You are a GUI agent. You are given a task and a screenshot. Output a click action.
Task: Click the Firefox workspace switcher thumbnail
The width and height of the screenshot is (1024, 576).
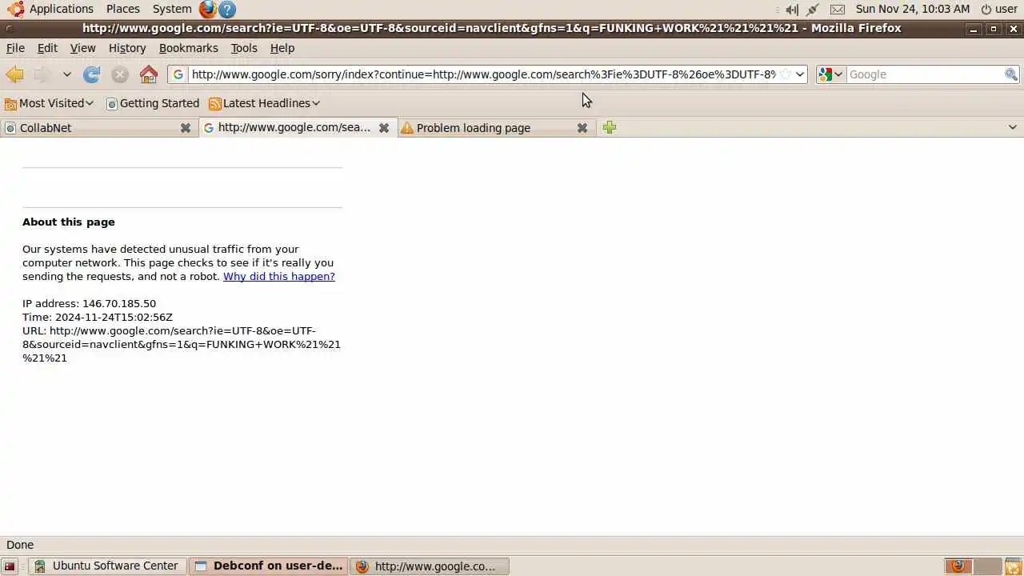click(x=958, y=566)
